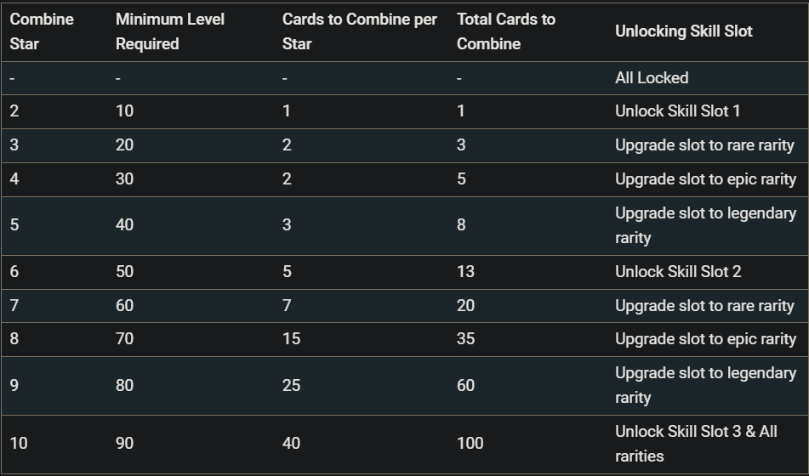Click total cards value 100
809x476 pixels.
tap(470, 444)
